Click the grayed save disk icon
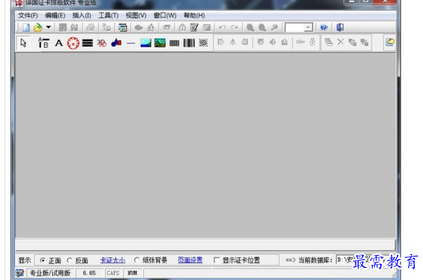The image size is (423, 280). [x=62, y=27]
